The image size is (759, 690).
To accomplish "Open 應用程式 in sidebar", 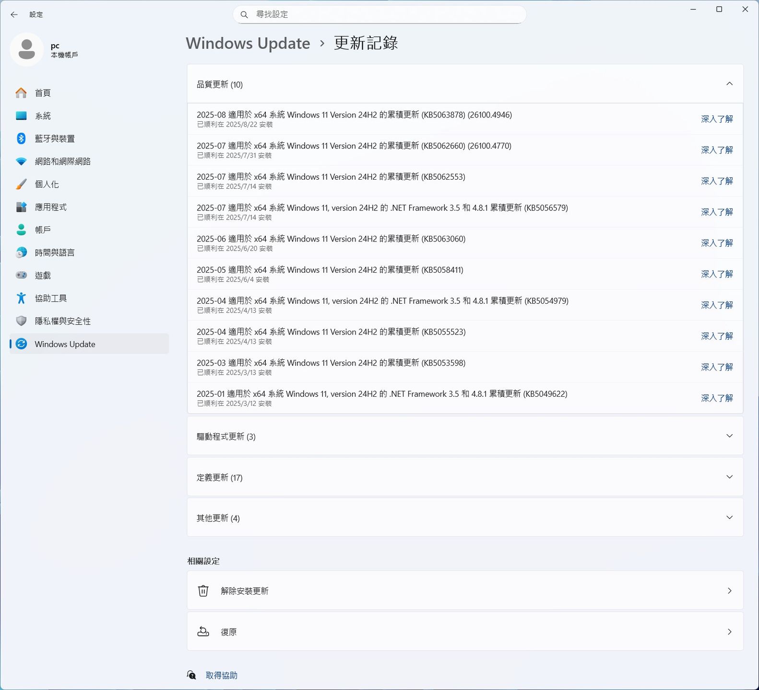I will tap(89, 207).
